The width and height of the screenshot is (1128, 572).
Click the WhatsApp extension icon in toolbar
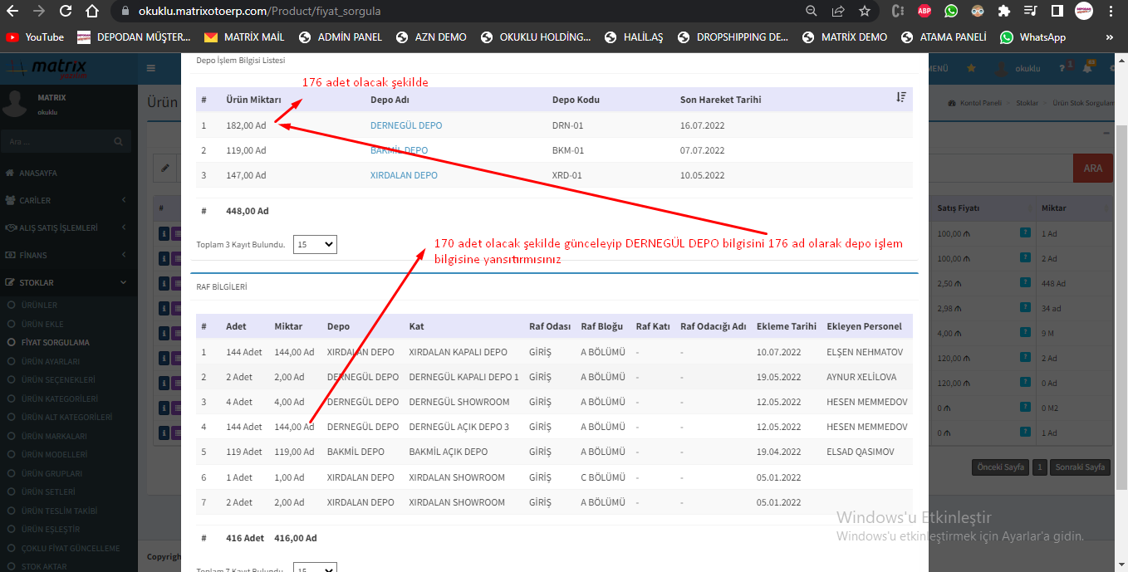click(950, 12)
